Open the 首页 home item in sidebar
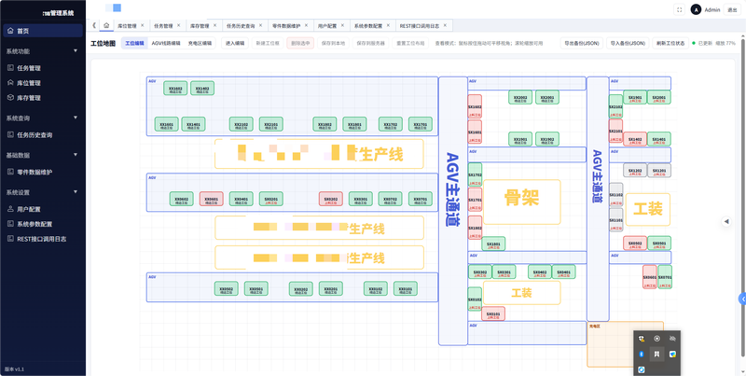The image size is (746, 376). [x=42, y=31]
